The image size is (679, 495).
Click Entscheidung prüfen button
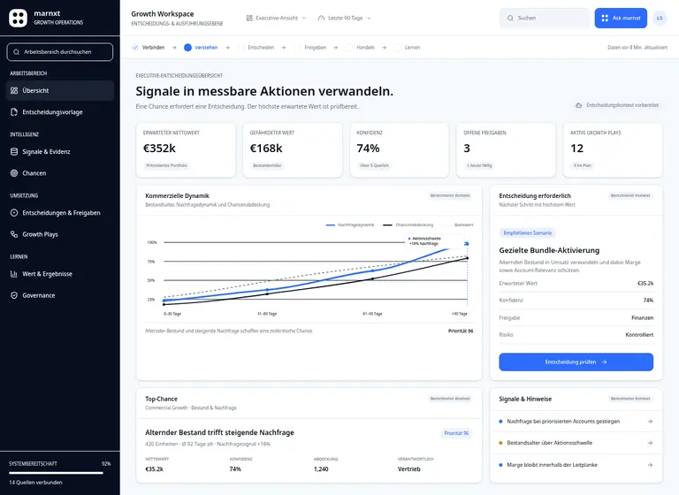tap(576, 362)
